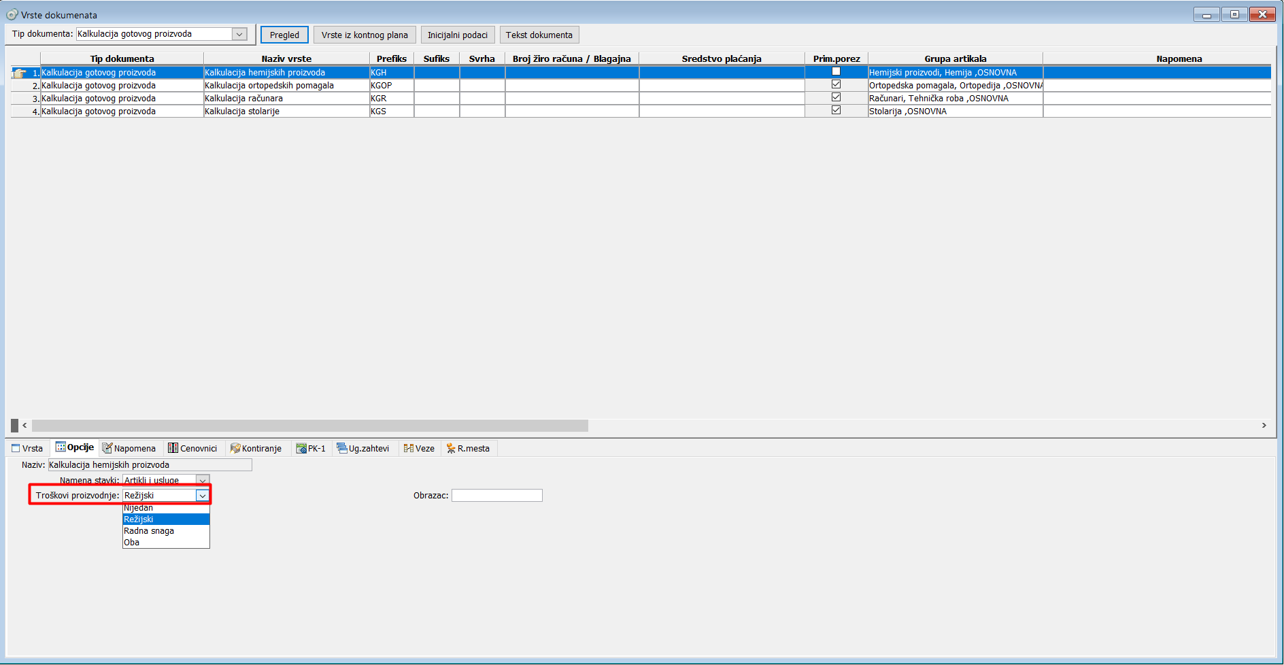The width and height of the screenshot is (1284, 665).
Task: Switch to the Opcije tab
Action: pos(75,447)
